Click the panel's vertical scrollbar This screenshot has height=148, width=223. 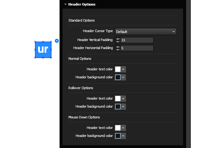pos(188,74)
